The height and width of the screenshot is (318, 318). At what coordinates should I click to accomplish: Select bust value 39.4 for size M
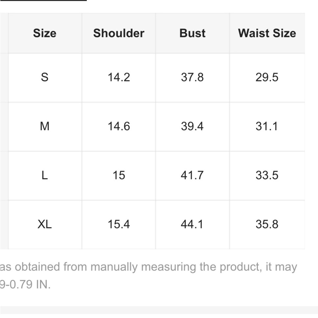(x=192, y=126)
